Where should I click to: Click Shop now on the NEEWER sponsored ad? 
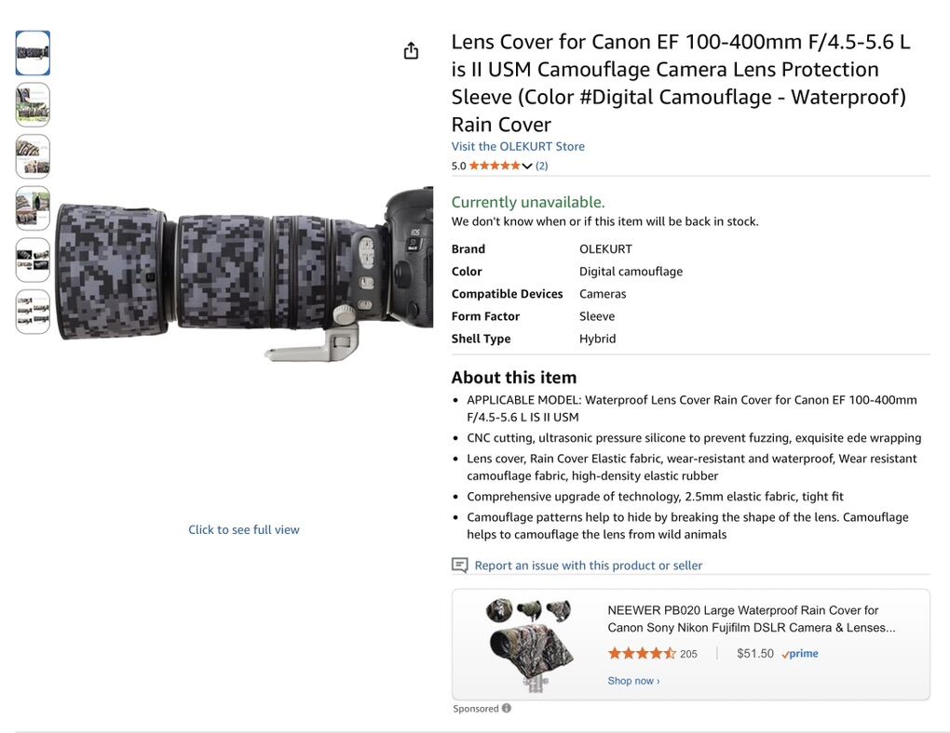click(x=633, y=680)
